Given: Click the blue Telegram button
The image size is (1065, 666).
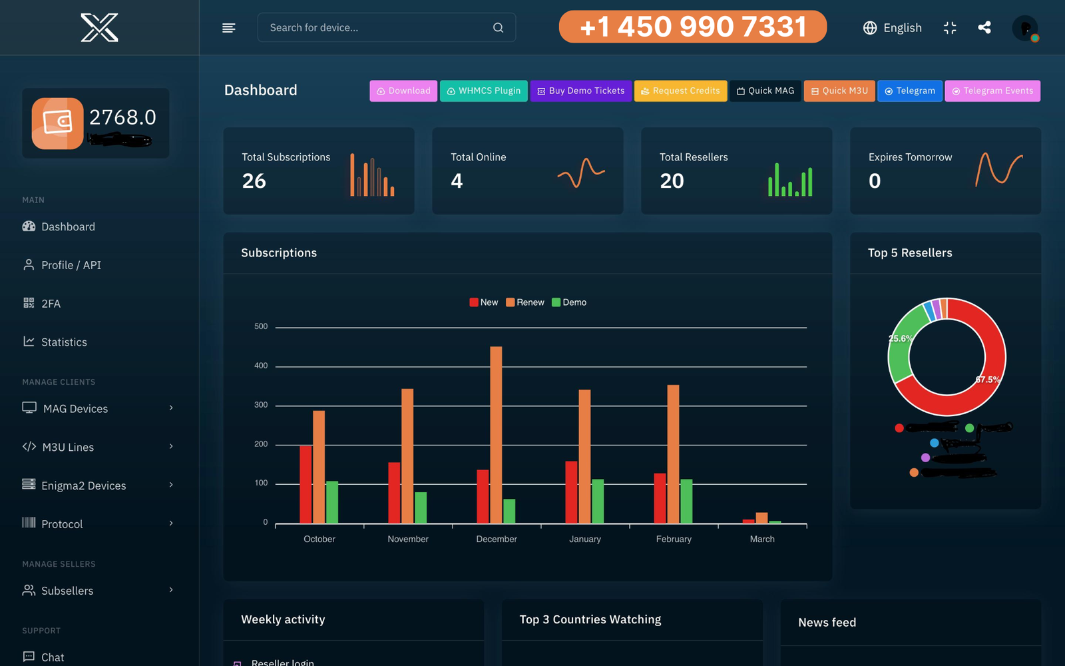Looking at the screenshot, I should [910, 91].
